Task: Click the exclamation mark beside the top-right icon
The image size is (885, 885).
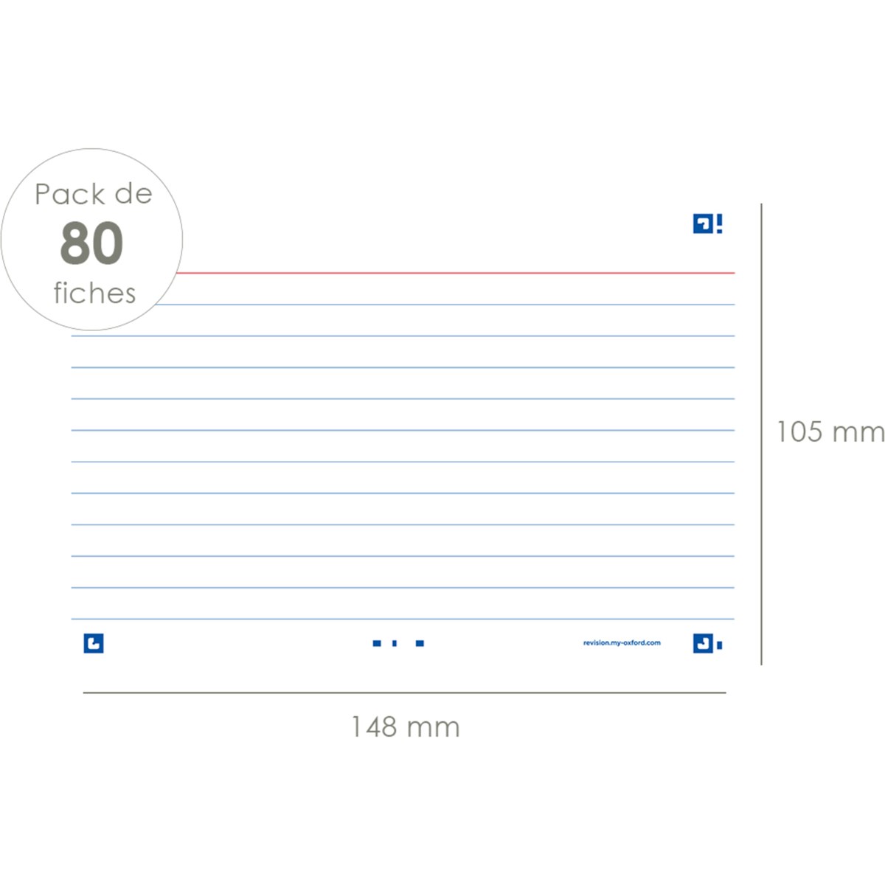Action: tap(720, 224)
